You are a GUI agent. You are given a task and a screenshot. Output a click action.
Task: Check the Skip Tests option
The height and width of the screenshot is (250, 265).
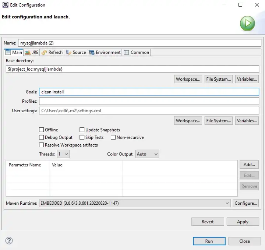click(82, 137)
